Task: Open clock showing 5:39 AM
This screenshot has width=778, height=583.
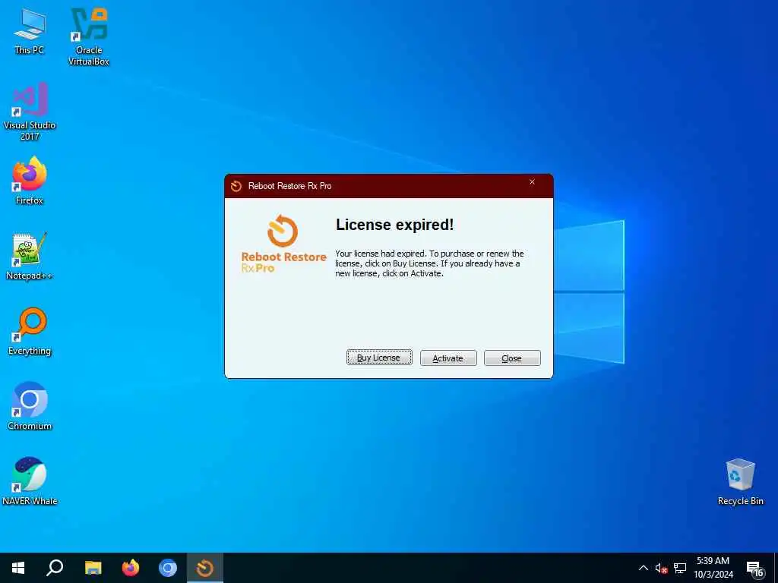Action: [x=713, y=568]
